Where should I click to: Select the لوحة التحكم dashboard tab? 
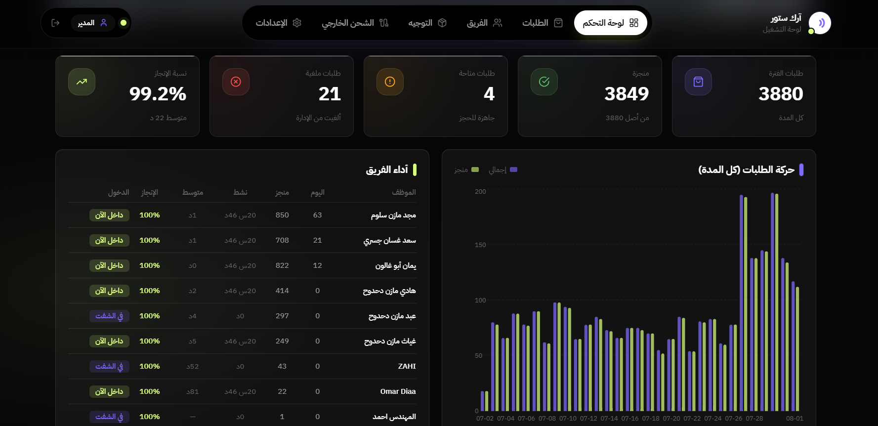coord(611,23)
